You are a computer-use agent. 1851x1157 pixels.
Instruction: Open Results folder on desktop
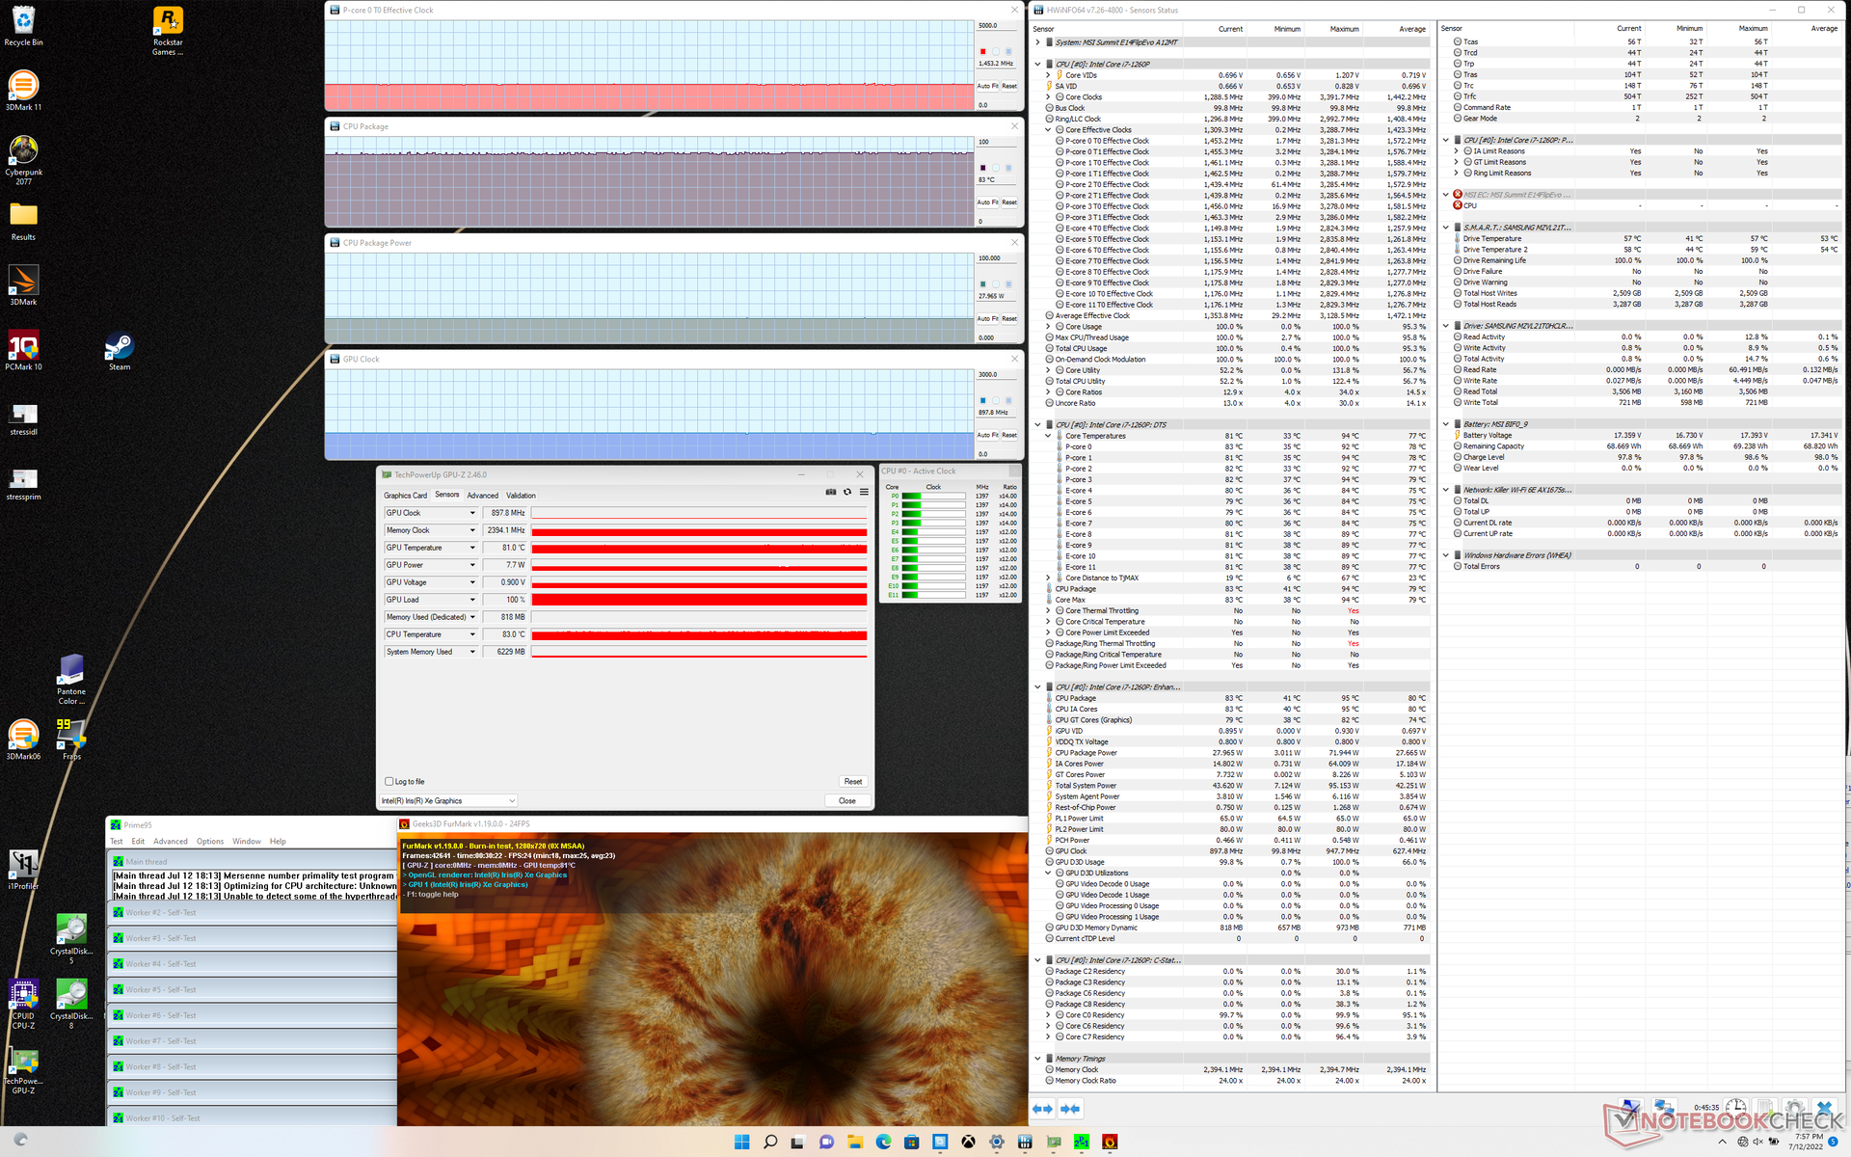pos(23,221)
